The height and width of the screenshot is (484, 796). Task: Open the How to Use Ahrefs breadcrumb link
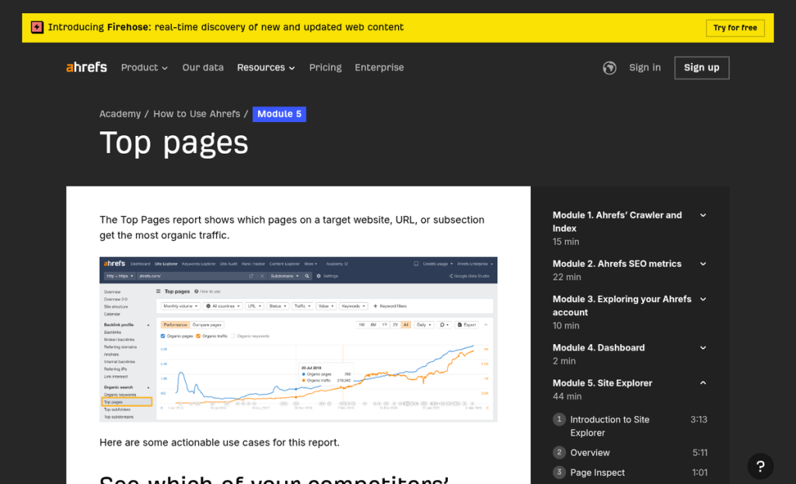click(x=196, y=113)
